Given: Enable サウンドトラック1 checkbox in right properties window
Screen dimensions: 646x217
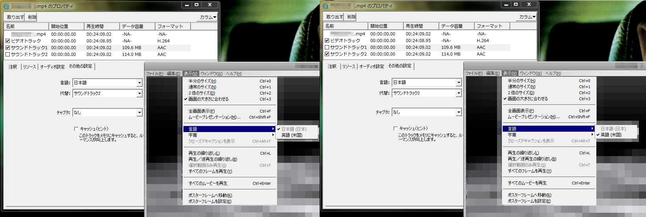Looking at the screenshot, I should (x=327, y=47).
